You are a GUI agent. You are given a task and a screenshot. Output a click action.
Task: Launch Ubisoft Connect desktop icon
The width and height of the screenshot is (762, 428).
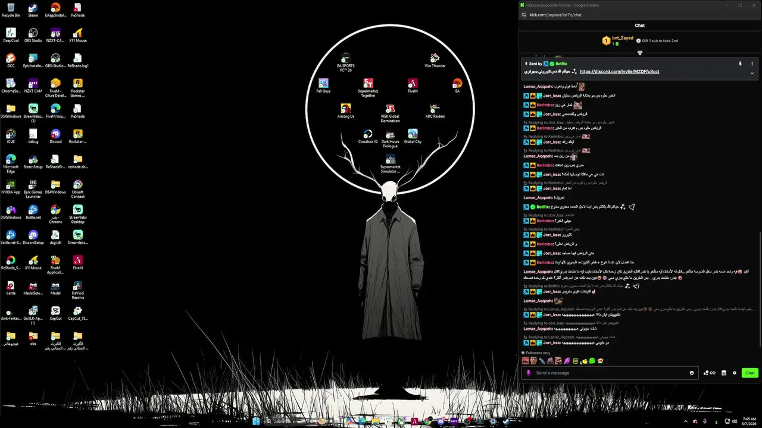click(77, 188)
